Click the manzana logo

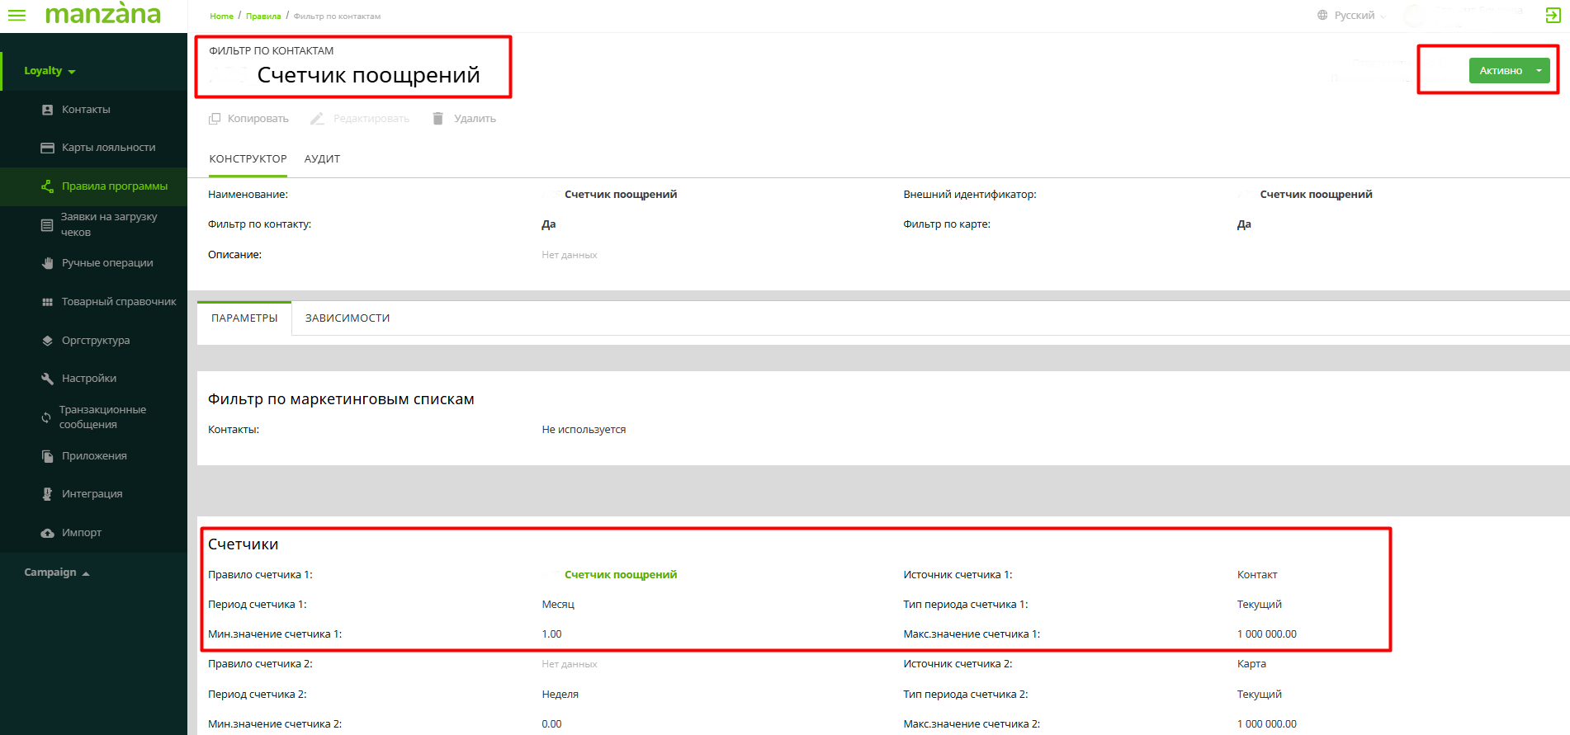point(103,14)
